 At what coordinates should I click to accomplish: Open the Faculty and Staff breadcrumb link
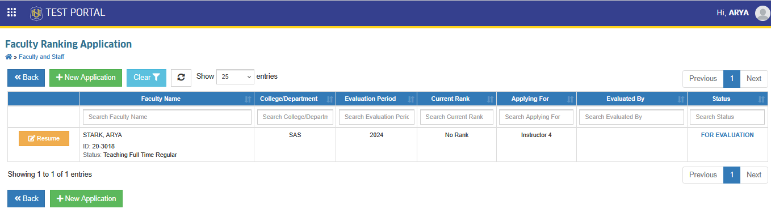pos(41,57)
